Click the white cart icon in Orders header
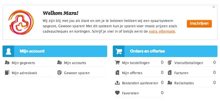Screen dimensions: 220x102 point(118,51)
